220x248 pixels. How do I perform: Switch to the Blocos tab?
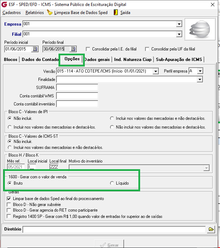tap(11, 60)
